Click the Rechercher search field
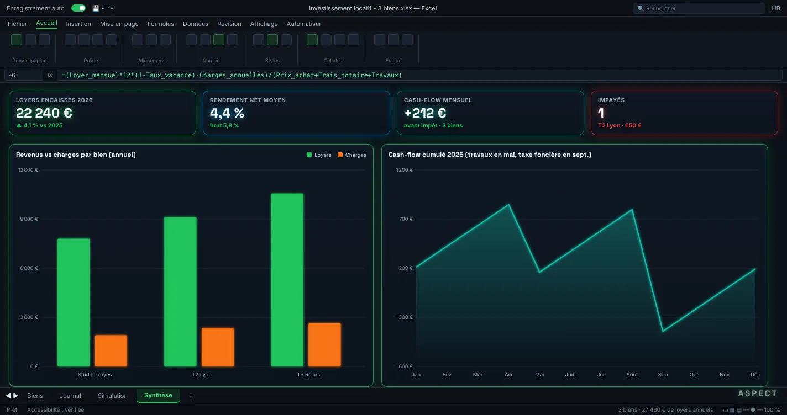 (x=699, y=8)
